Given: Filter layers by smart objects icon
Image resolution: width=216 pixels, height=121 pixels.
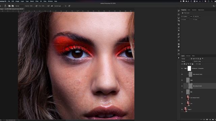Looking at the screenshot, I should pos(200,59).
